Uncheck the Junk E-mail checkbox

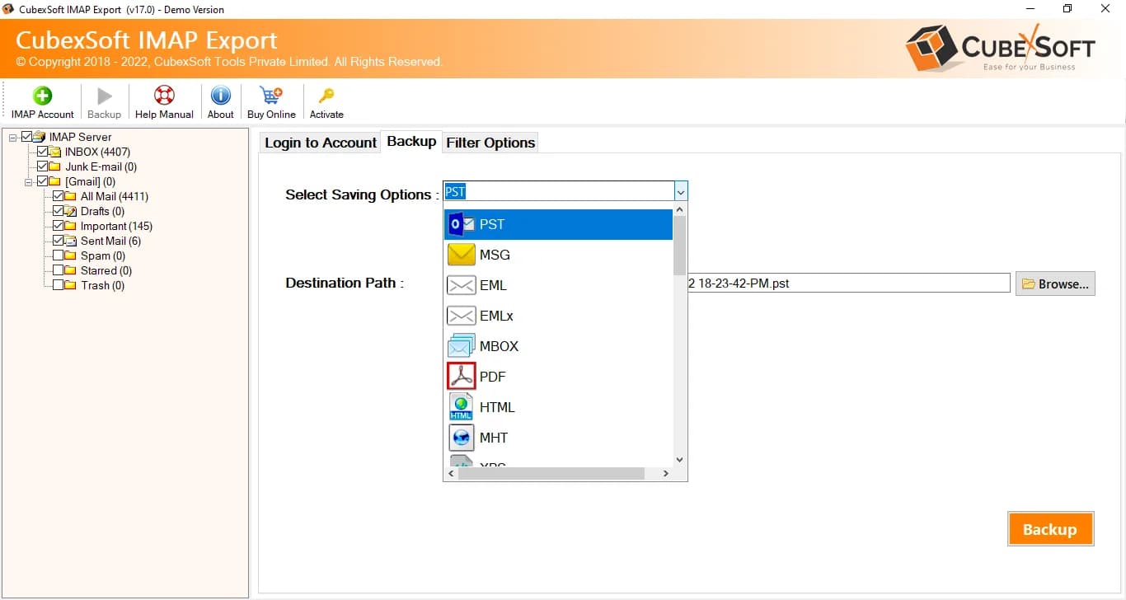coord(43,166)
